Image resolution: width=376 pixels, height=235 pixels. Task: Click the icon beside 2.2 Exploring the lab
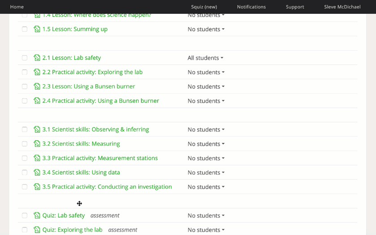click(x=37, y=72)
